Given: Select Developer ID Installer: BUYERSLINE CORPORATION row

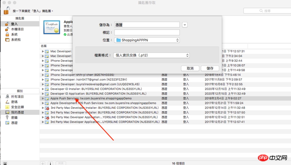Looking at the screenshot, I should pos(96,89).
